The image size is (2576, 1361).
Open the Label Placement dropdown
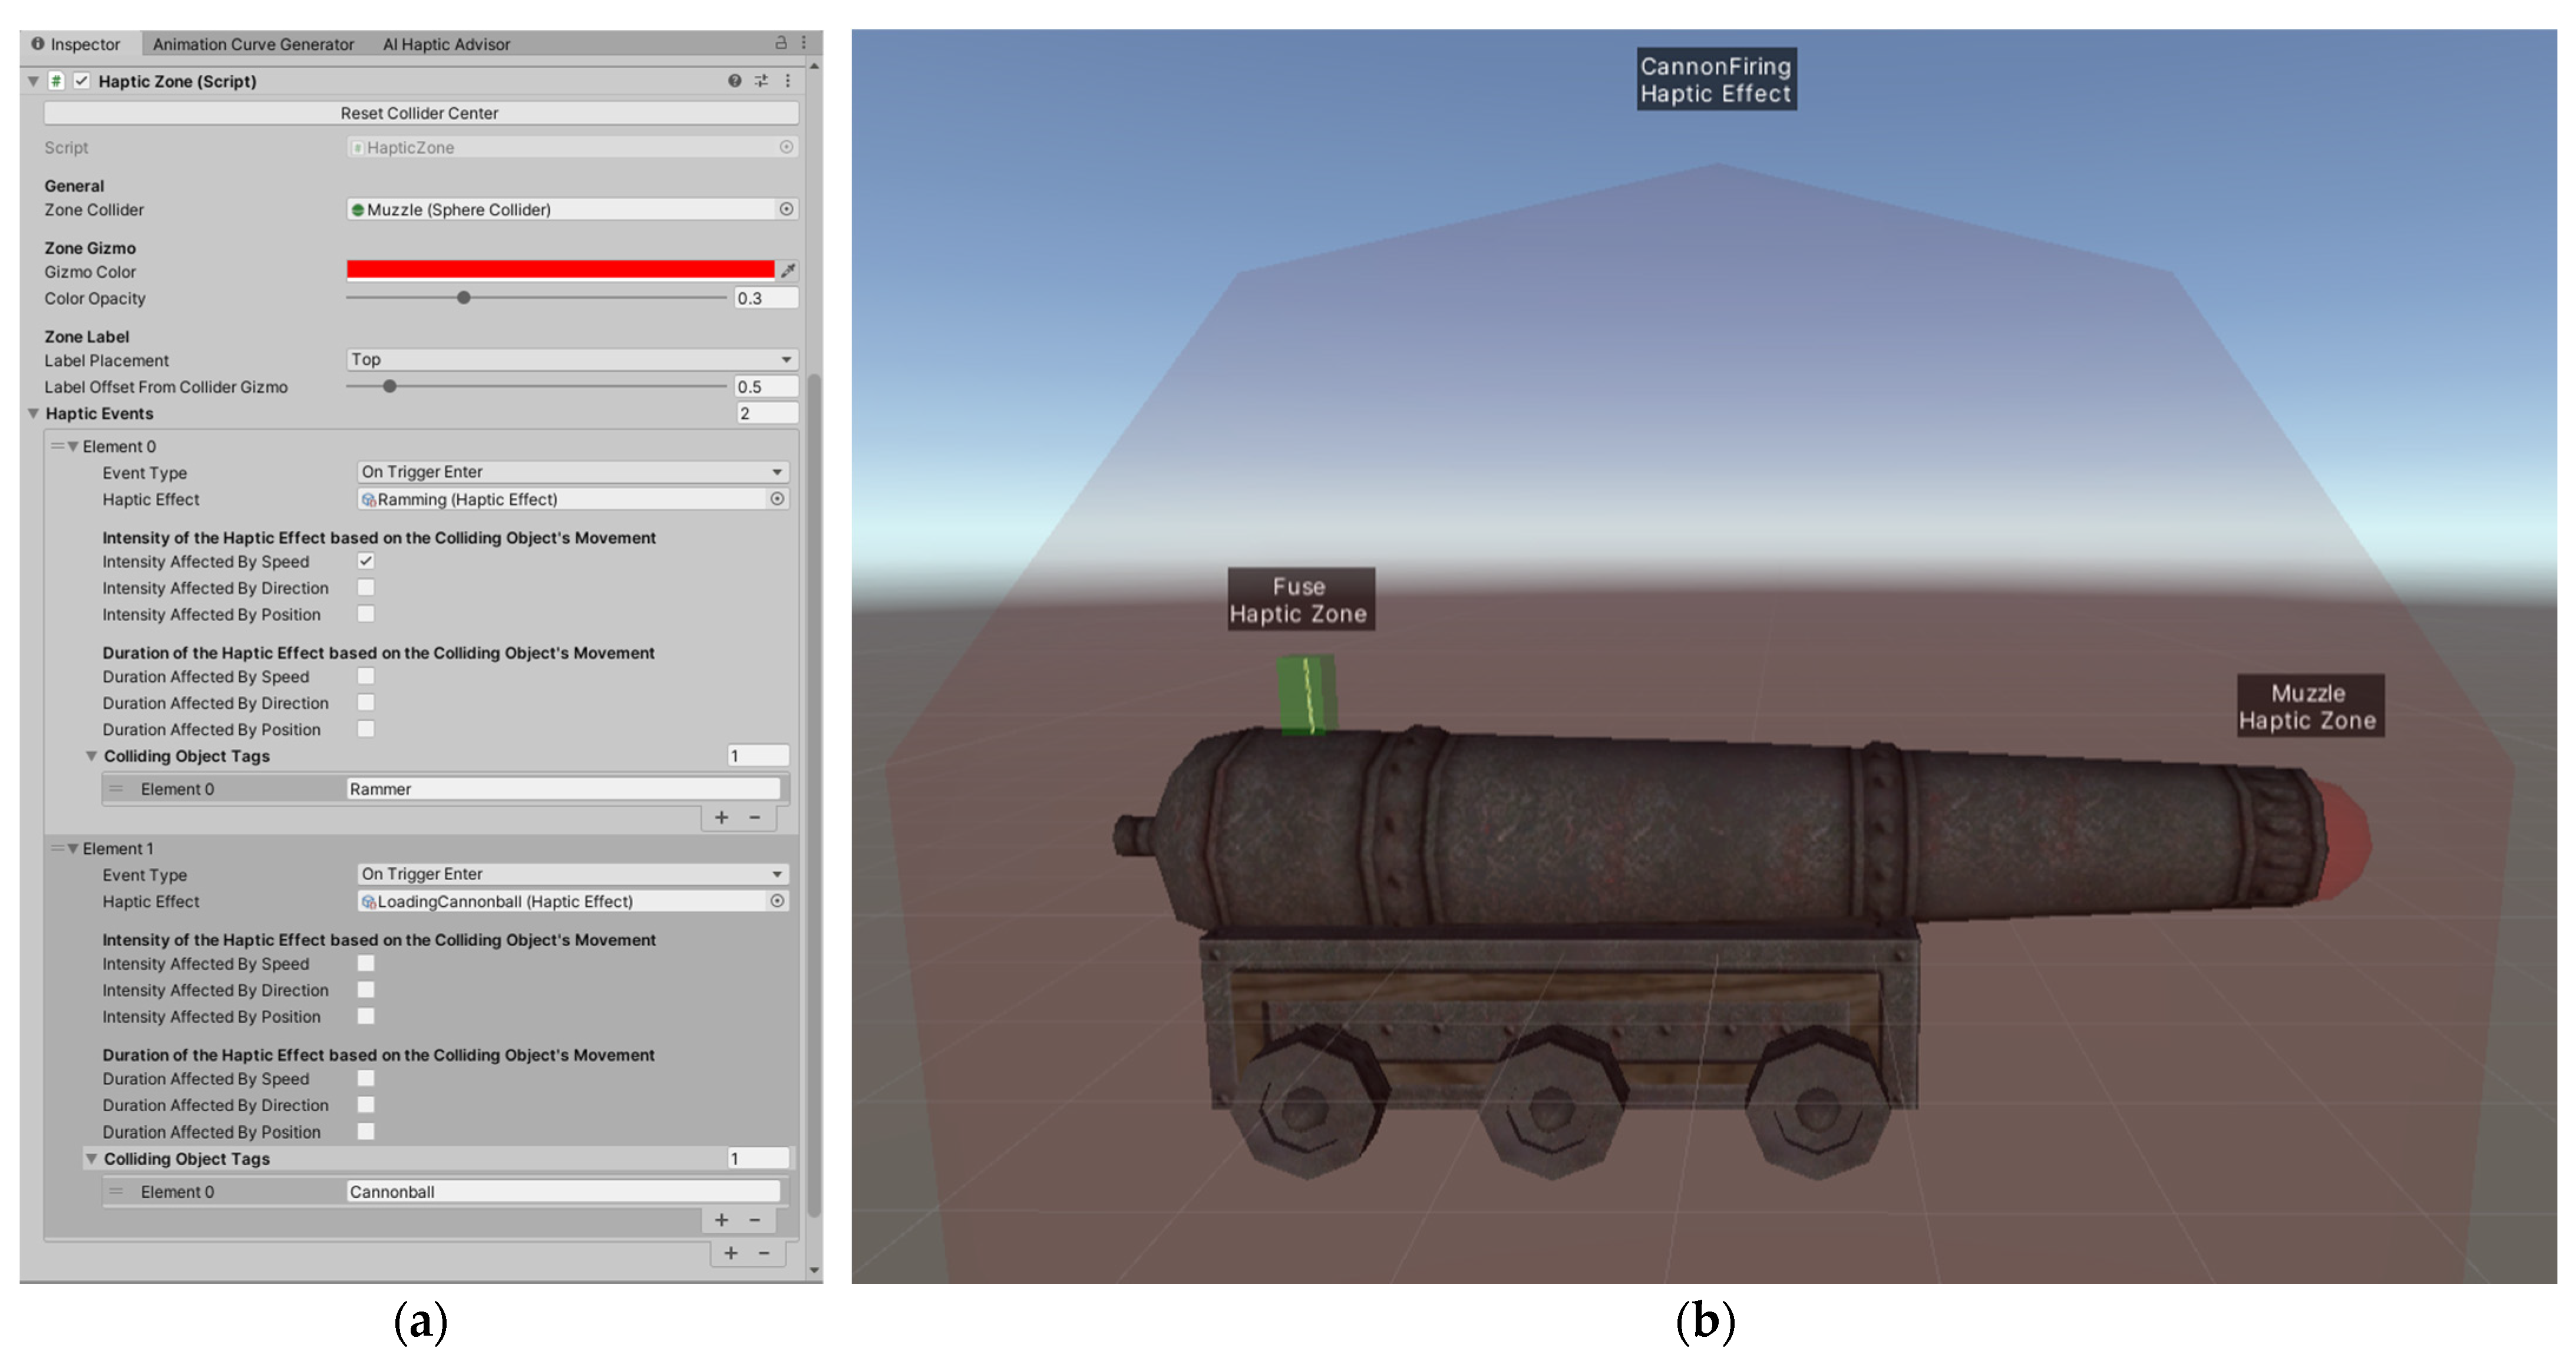point(571,359)
